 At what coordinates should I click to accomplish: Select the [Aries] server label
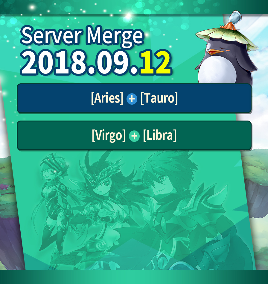(107, 98)
